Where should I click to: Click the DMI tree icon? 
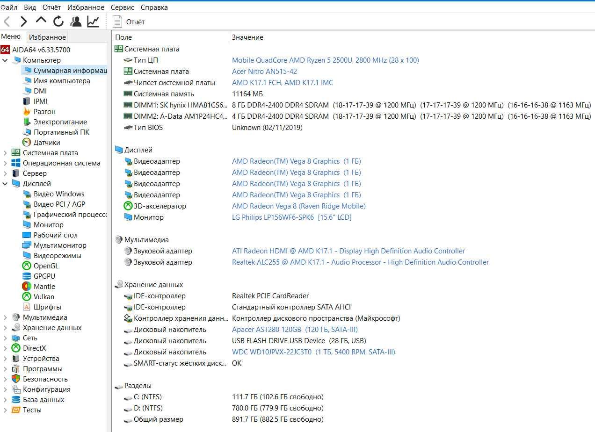[26, 91]
